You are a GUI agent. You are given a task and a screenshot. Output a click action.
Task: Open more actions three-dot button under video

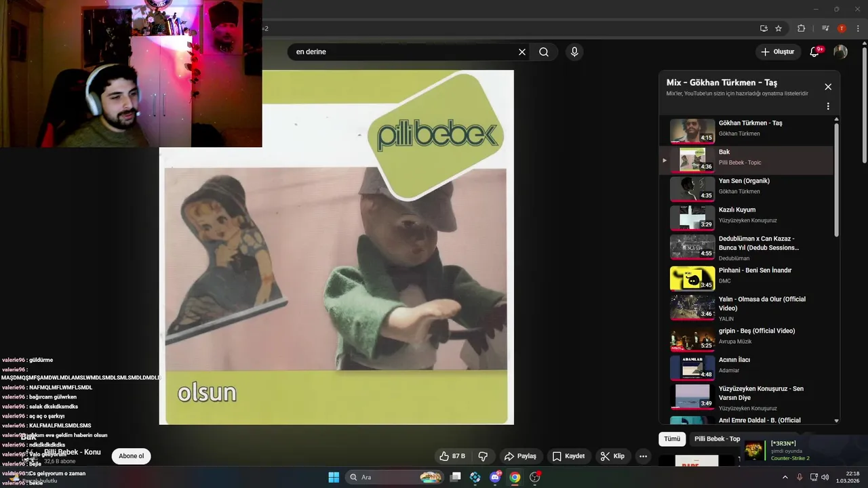tap(644, 456)
